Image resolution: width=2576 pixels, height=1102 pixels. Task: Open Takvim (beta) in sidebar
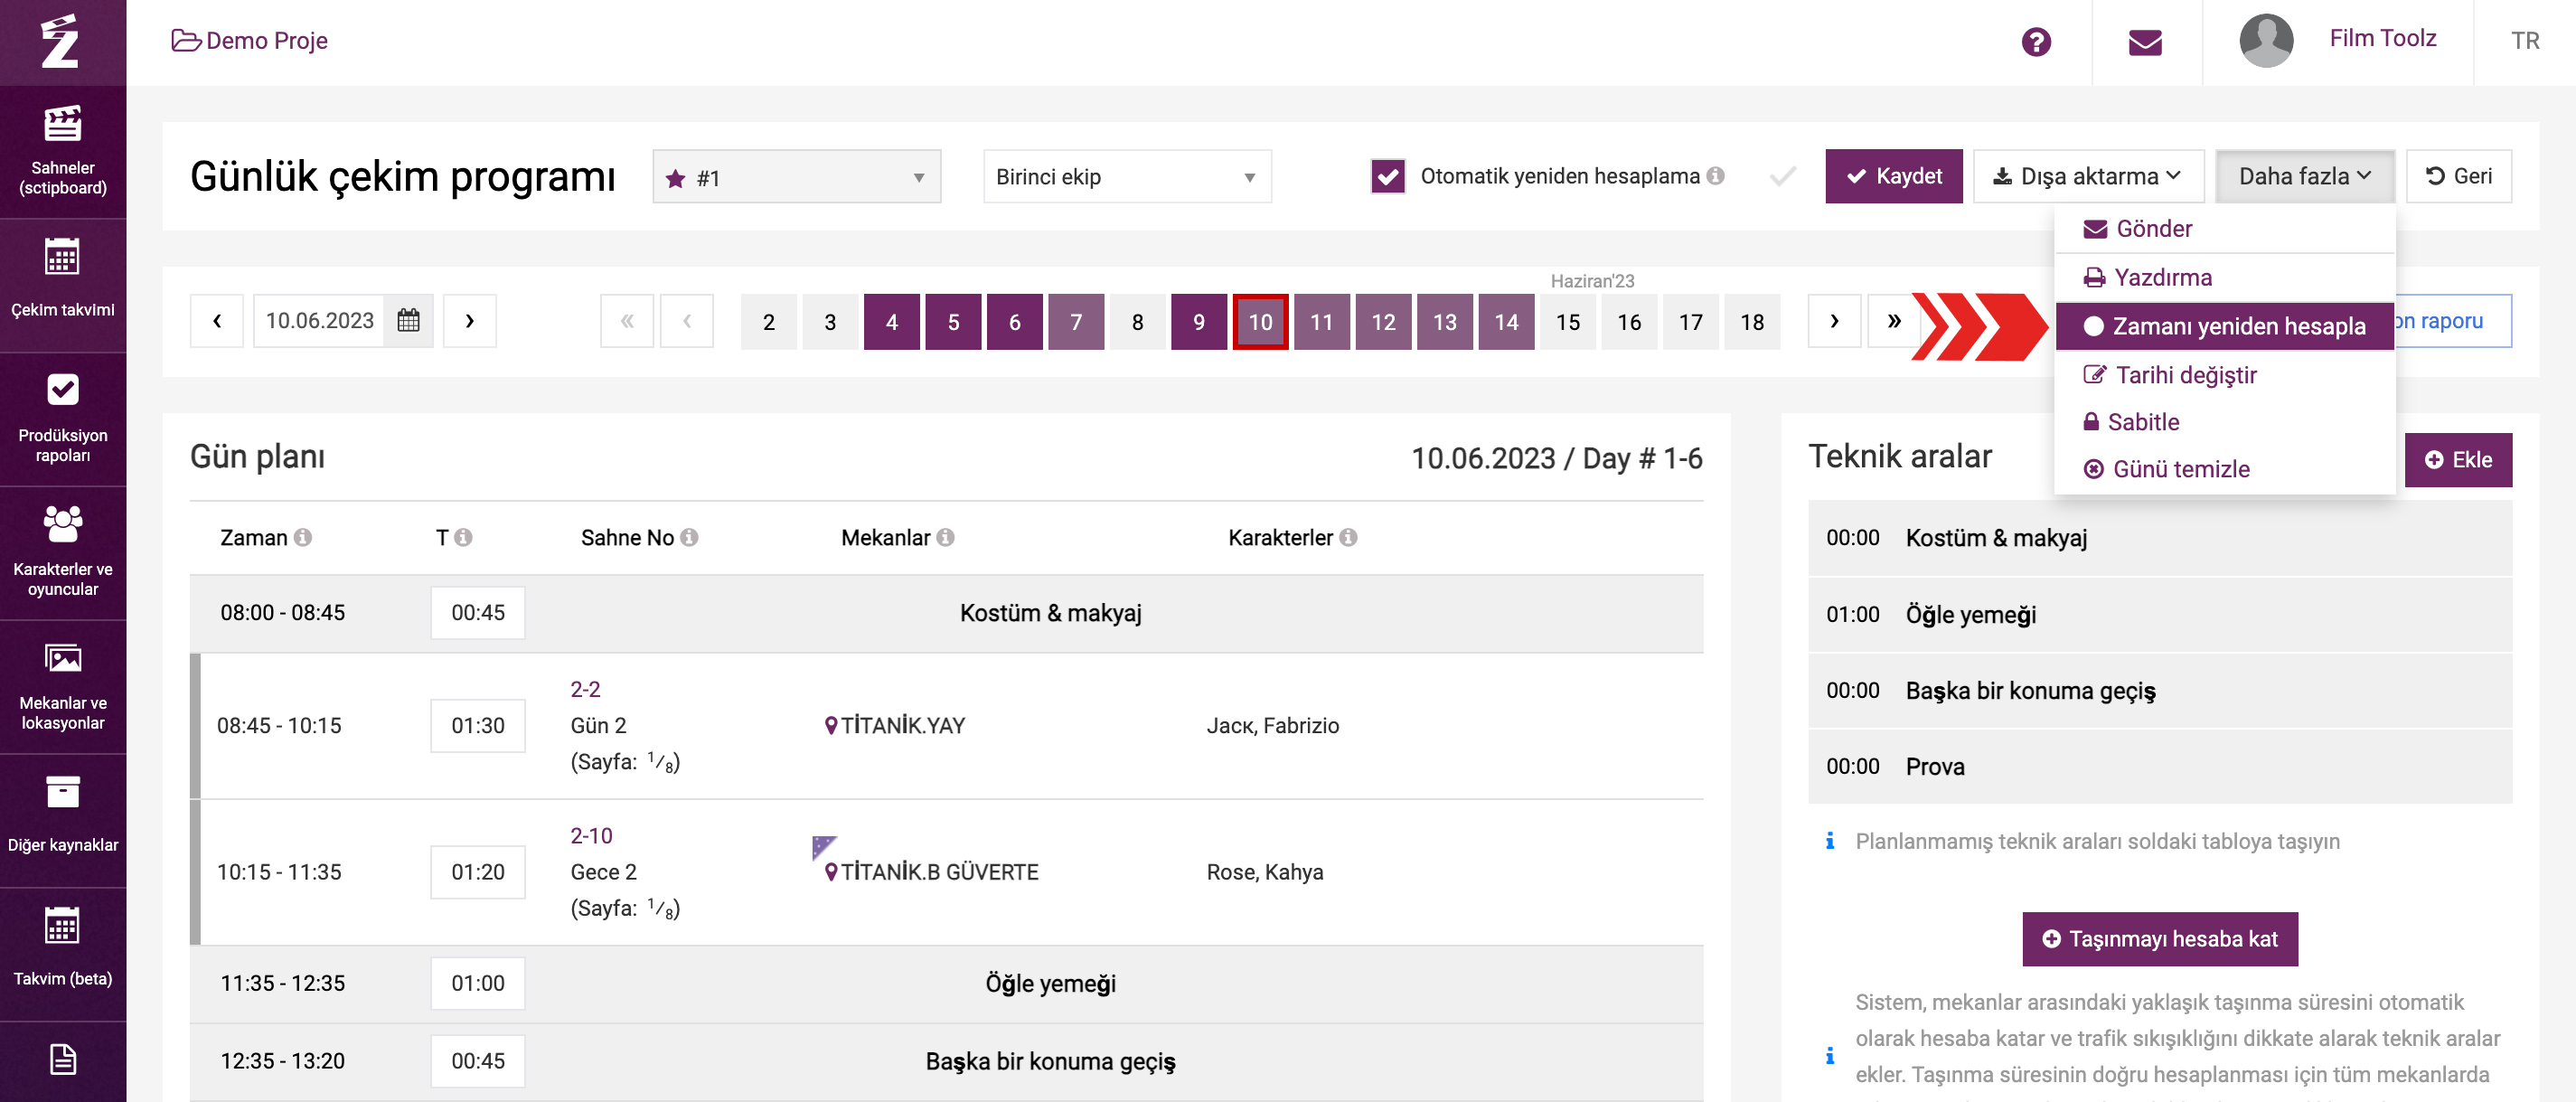point(63,954)
